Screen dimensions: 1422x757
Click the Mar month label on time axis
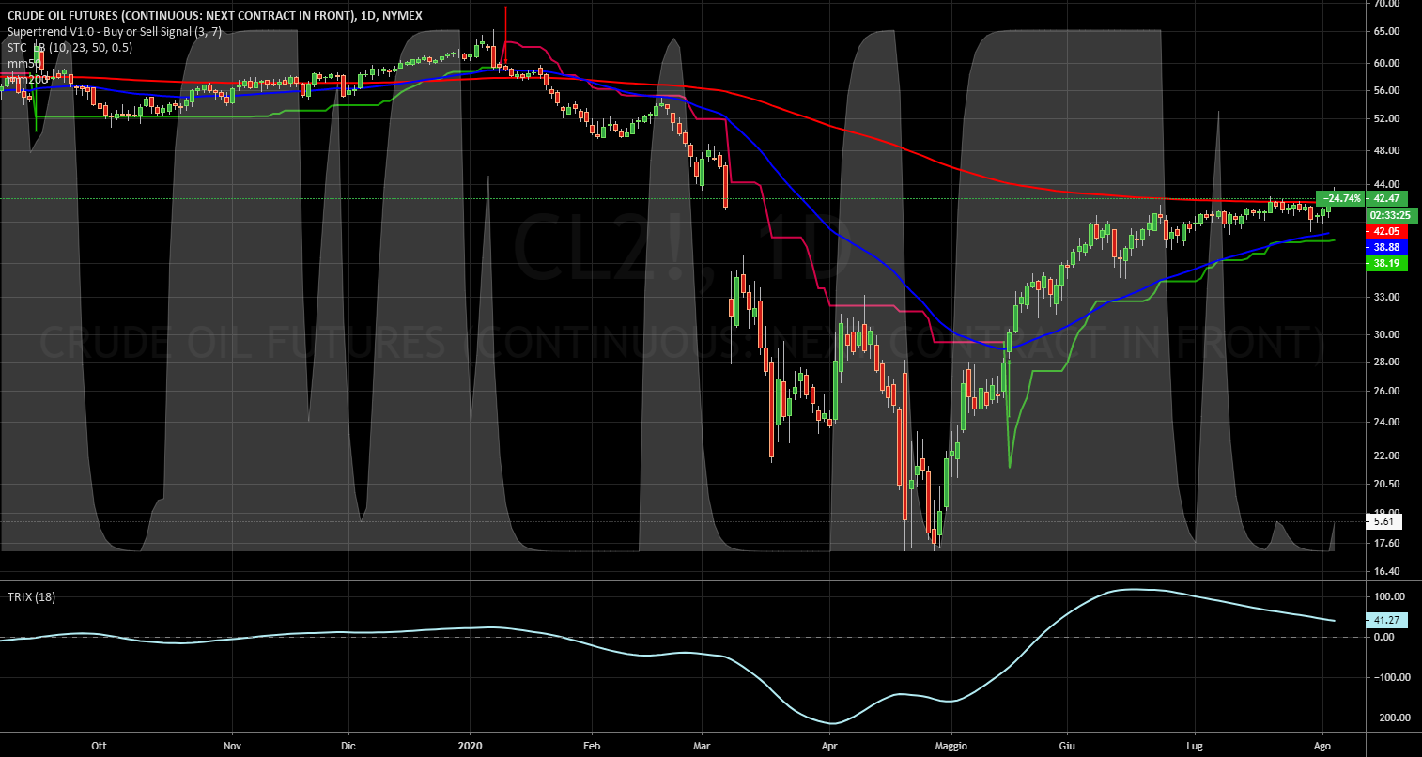click(x=701, y=748)
